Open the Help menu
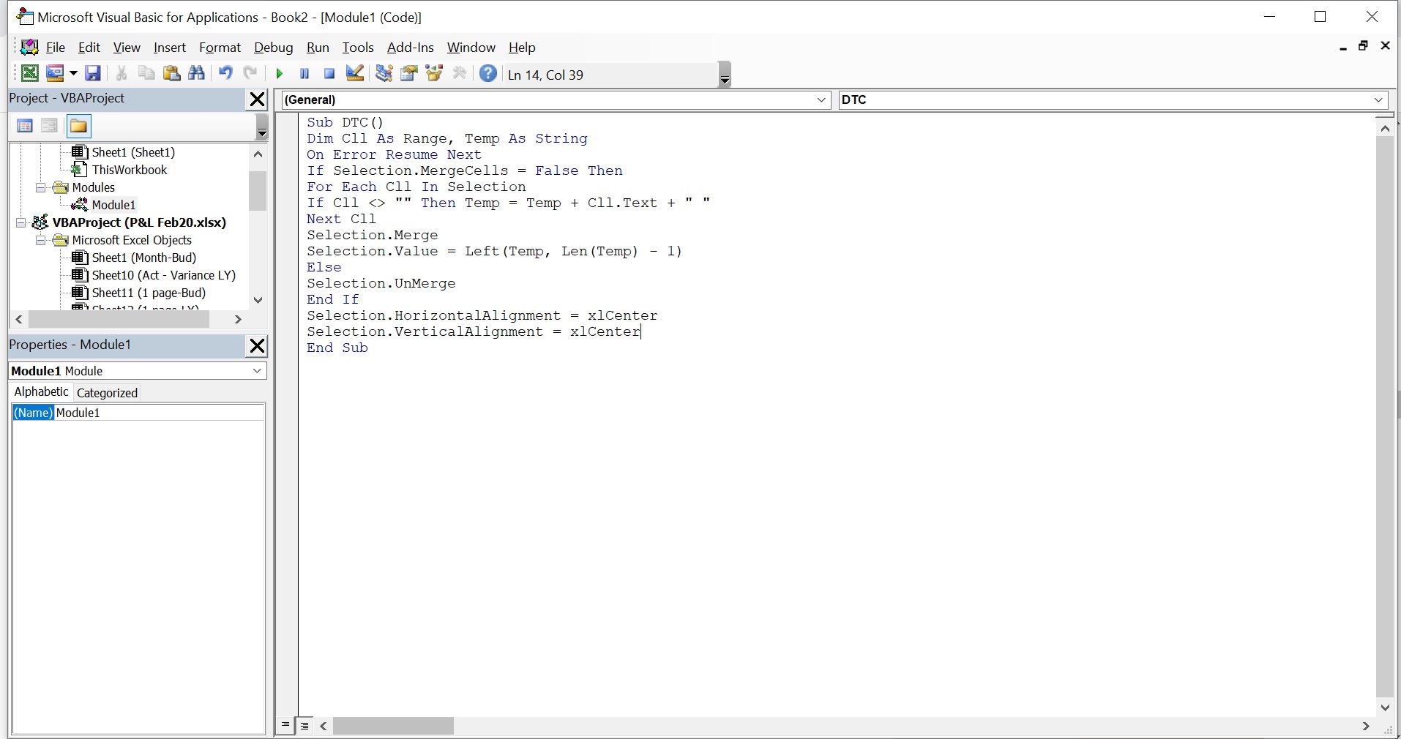This screenshot has height=739, width=1401. point(522,48)
